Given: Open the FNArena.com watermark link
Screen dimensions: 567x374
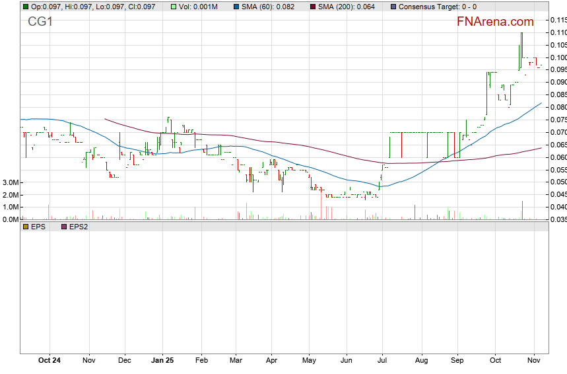Looking at the screenshot, I should pyautogui.click(x=495, y=22).
